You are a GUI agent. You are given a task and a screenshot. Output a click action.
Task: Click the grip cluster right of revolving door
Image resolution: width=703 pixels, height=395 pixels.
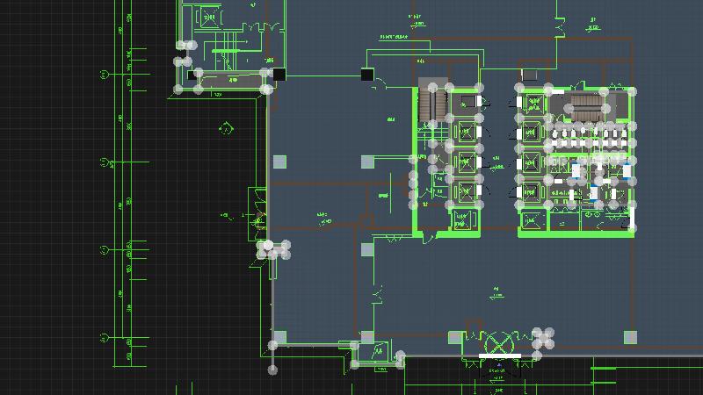click(x=544, y=339)
